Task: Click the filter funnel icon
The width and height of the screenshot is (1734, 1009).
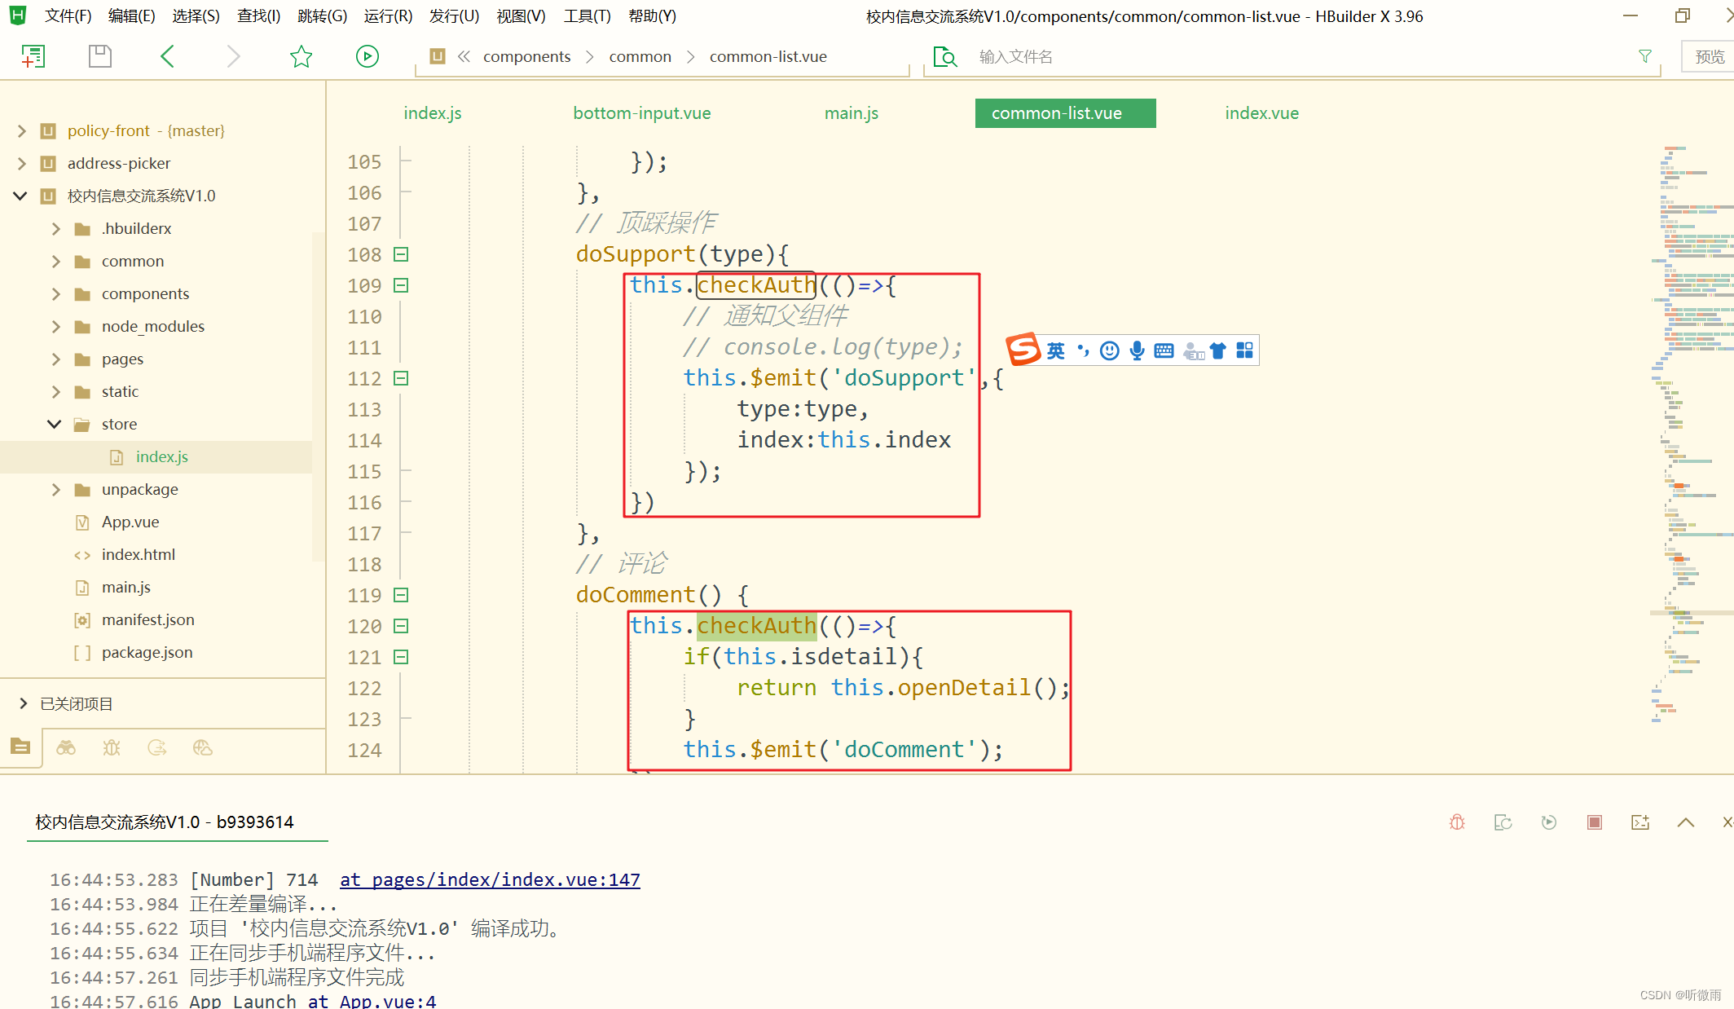Action: point(1644,56)
